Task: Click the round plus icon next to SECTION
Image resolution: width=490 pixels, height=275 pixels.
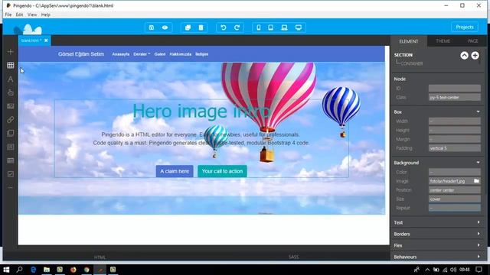Action: 475,56
